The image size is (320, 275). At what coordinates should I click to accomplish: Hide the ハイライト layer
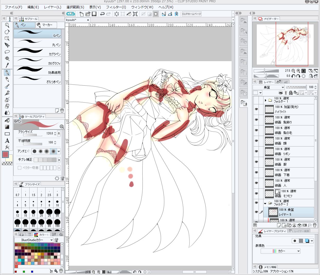coord(256,109)
